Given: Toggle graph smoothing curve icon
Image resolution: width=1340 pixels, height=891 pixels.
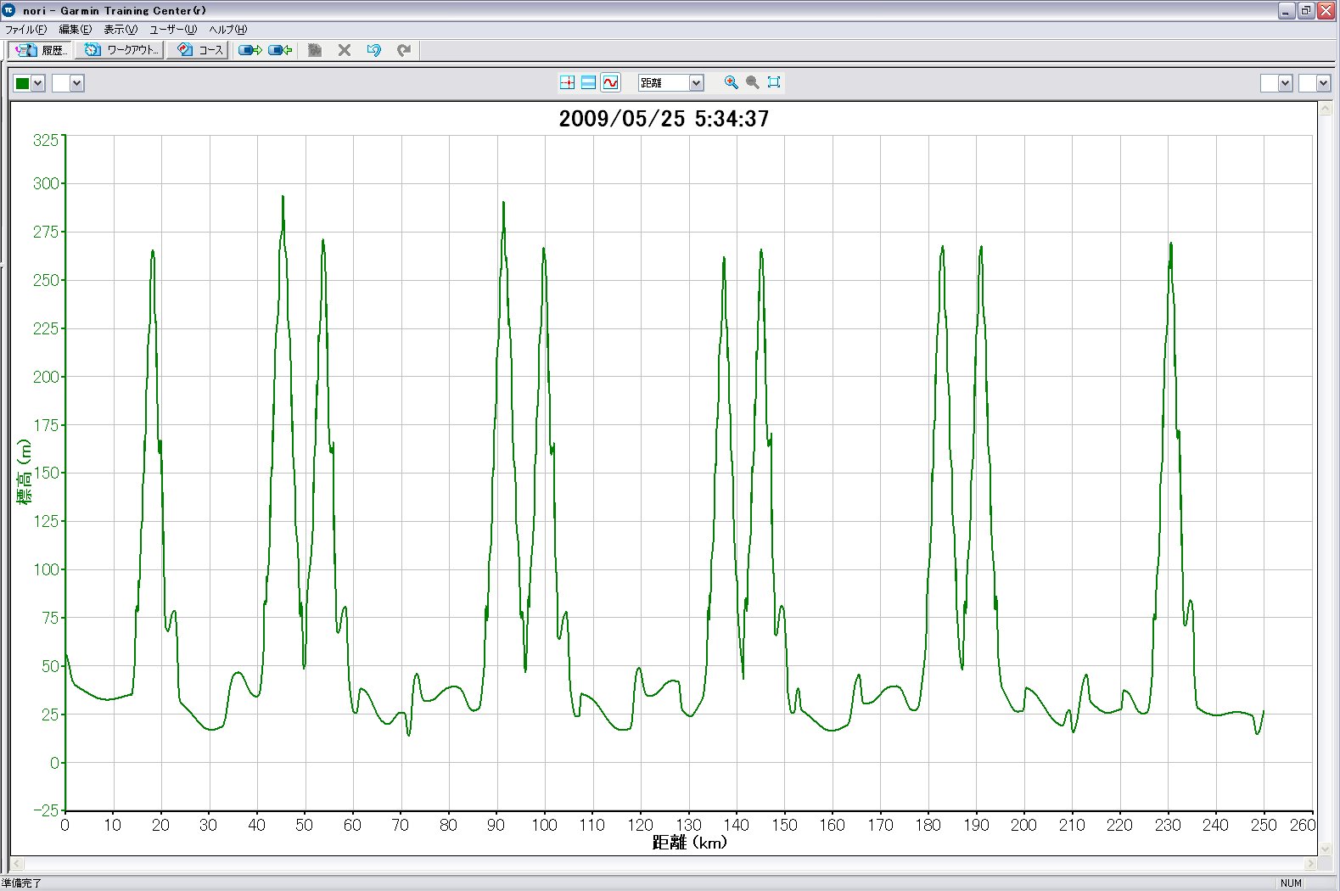Looking at the screenshot, I should tap(611, 82).
